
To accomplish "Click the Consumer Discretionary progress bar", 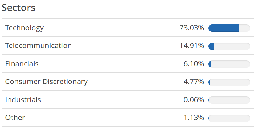I will coord(229,82).
